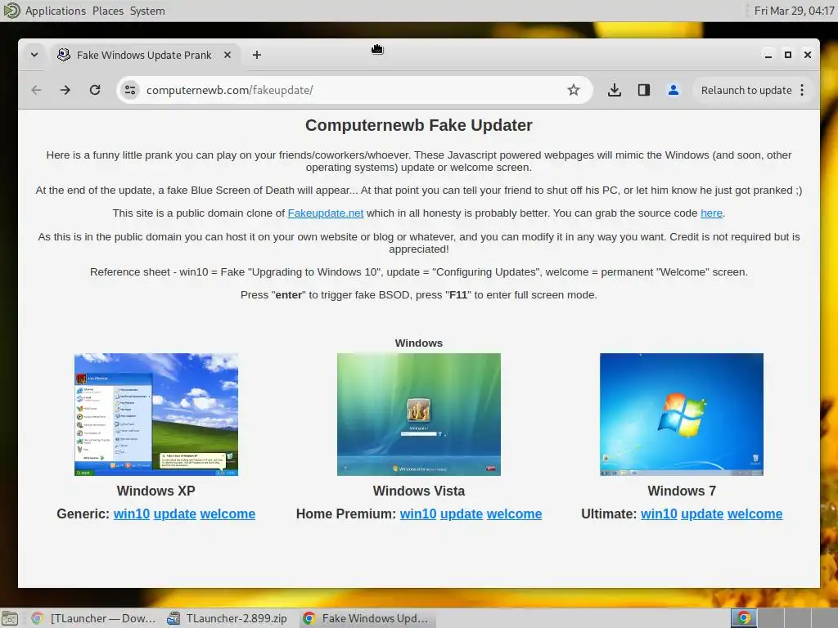Click the Relaunch to update button
Image resolution: width=838 pixels, height=628 pixels.
746,90
